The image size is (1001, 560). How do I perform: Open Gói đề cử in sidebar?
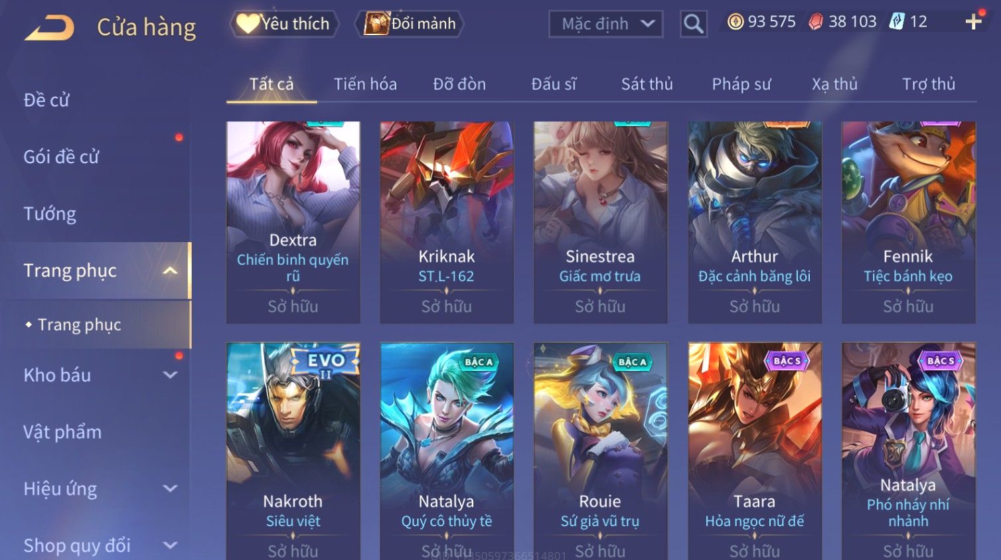(61, 157)
